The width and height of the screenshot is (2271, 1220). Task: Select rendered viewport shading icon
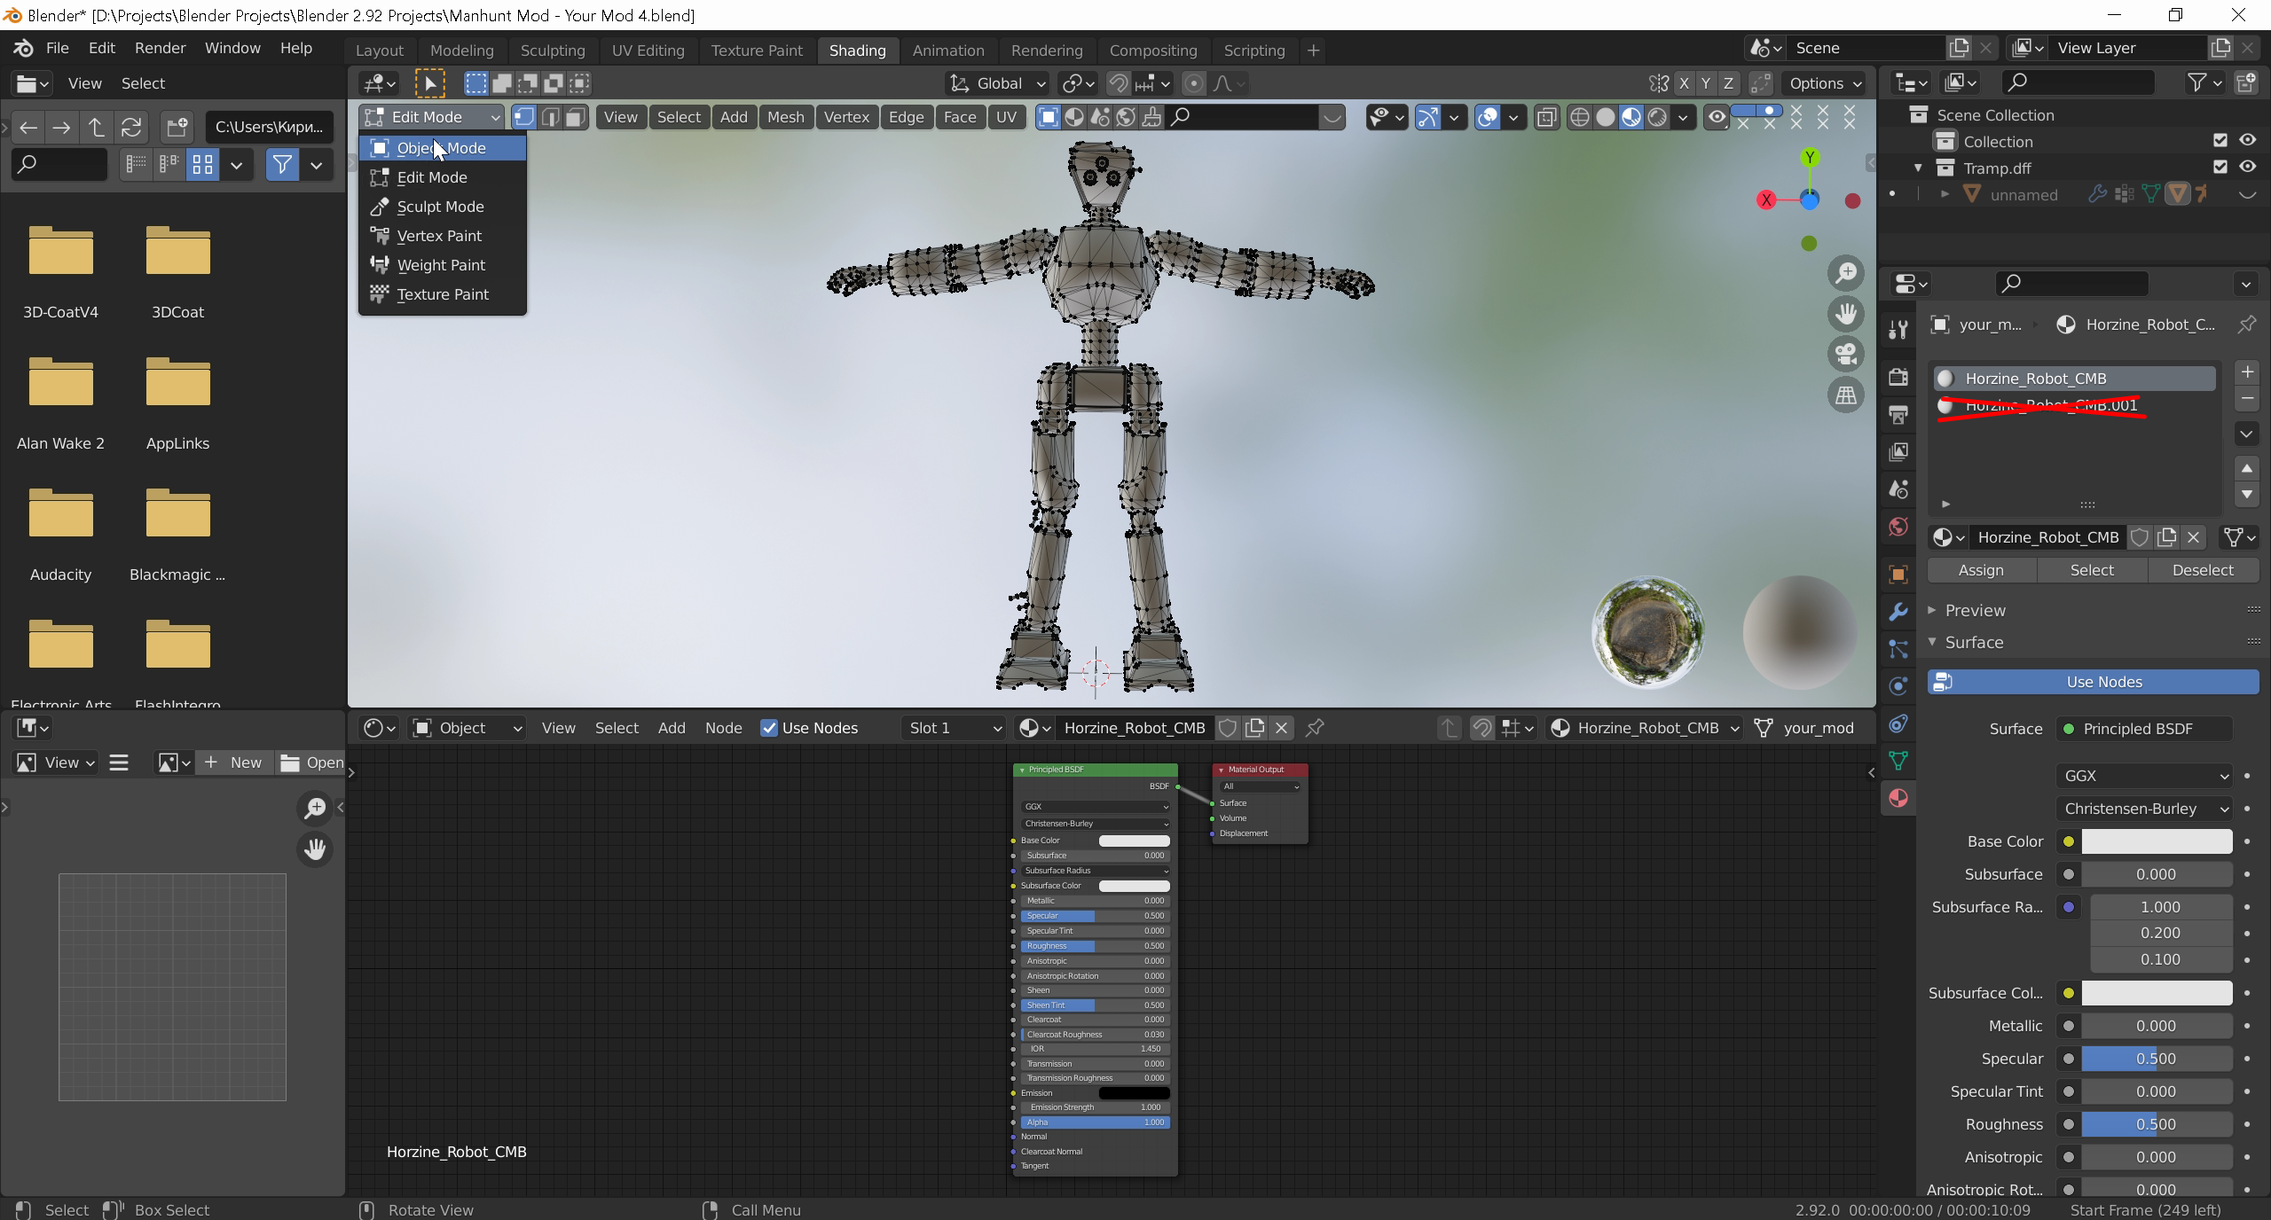1656,117
